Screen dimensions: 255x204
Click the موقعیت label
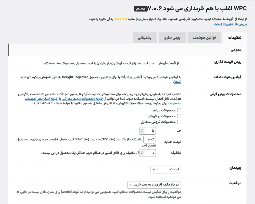coord(235,183)
